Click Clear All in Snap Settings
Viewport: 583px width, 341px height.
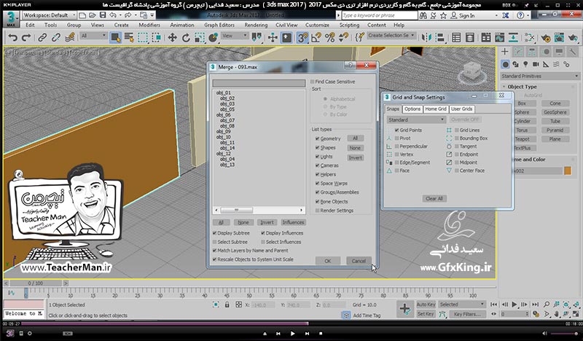[434, 199]
